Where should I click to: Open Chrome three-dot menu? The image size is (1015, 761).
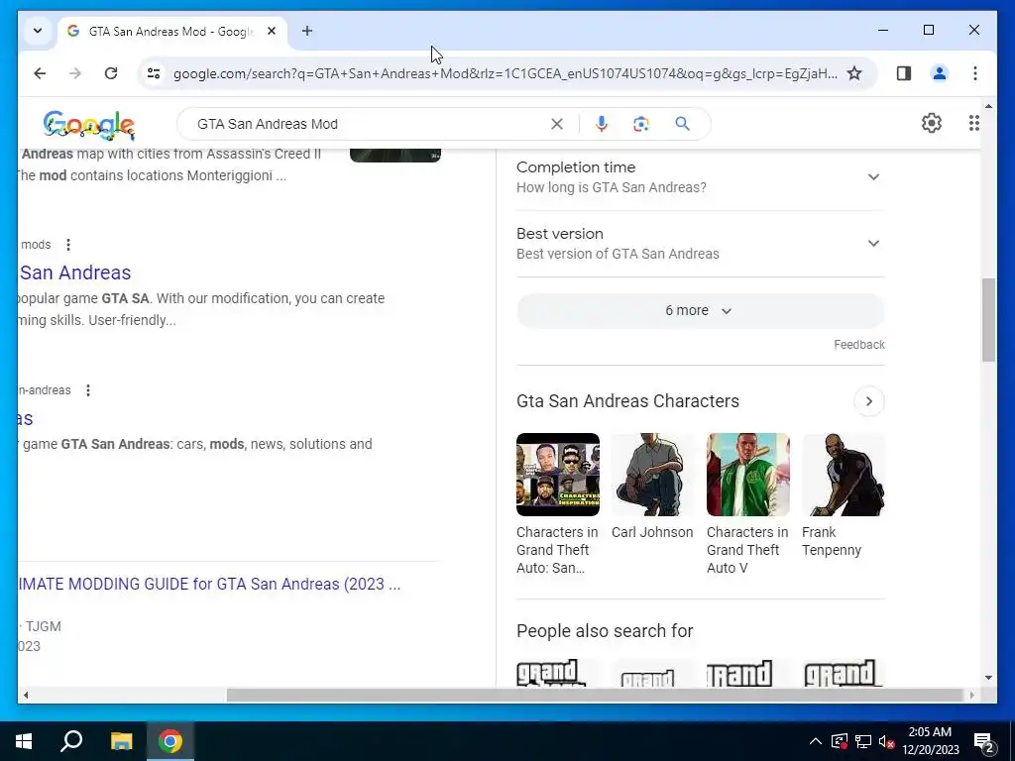click(x=975, y=73)
